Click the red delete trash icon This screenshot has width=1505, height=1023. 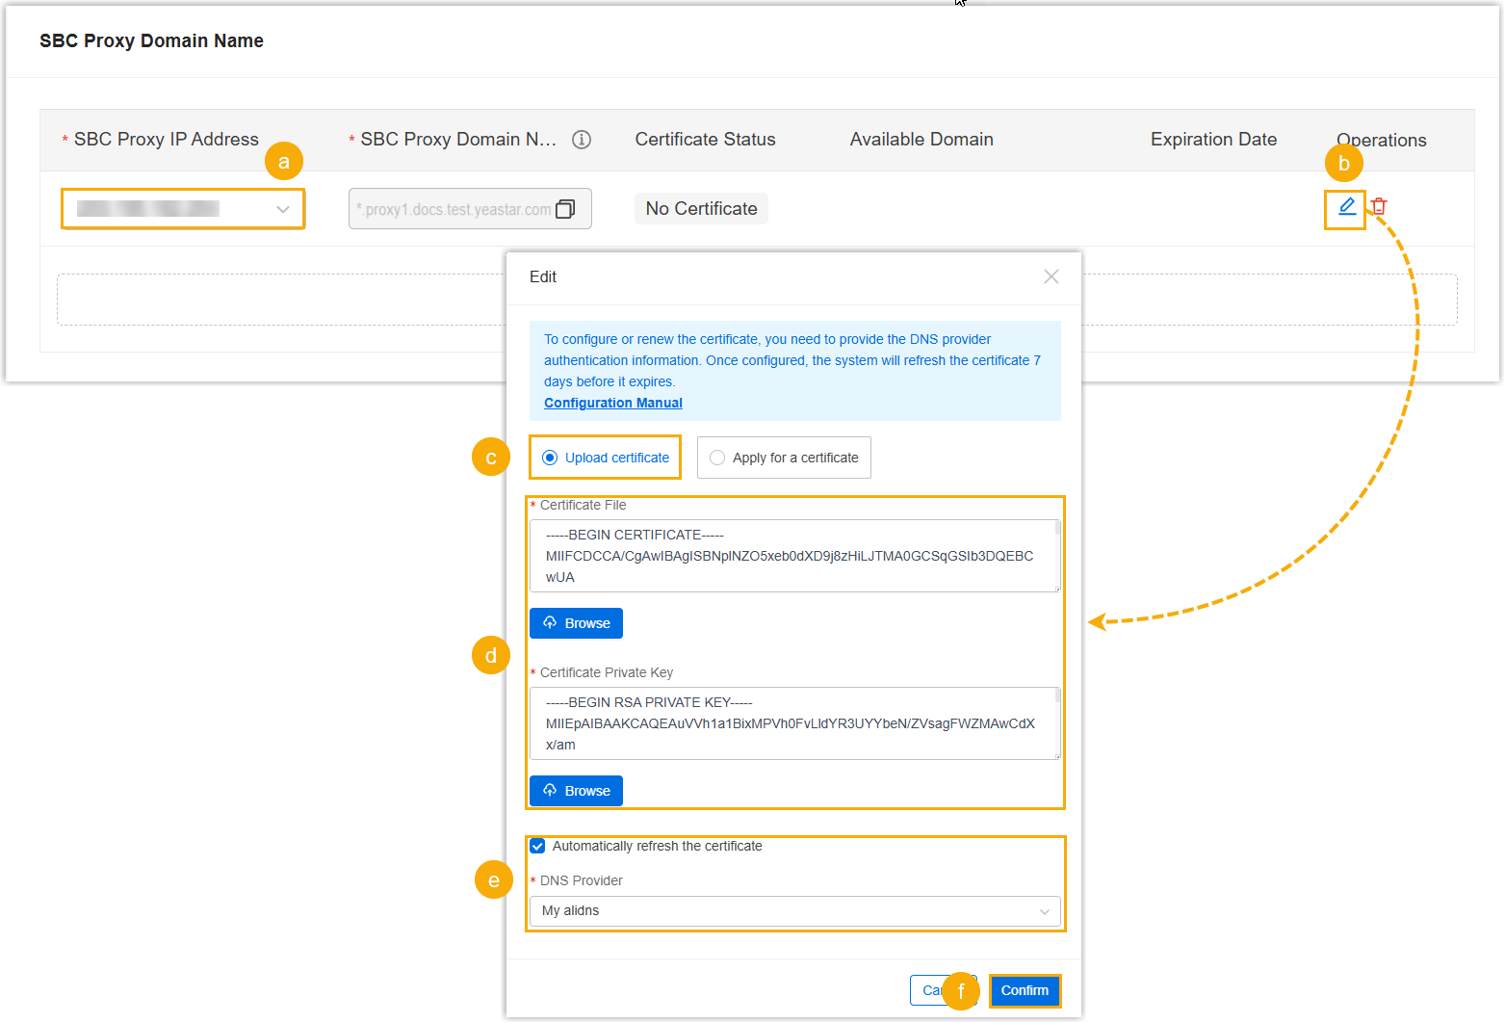[1379, 207]
